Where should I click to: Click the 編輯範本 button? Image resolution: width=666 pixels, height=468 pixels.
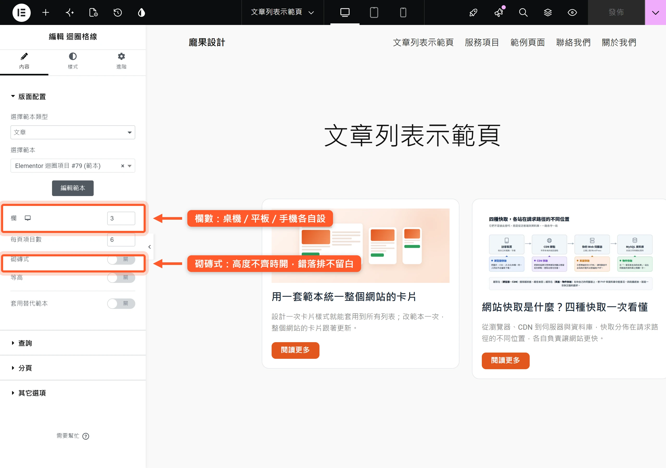(x=73, y=188)
